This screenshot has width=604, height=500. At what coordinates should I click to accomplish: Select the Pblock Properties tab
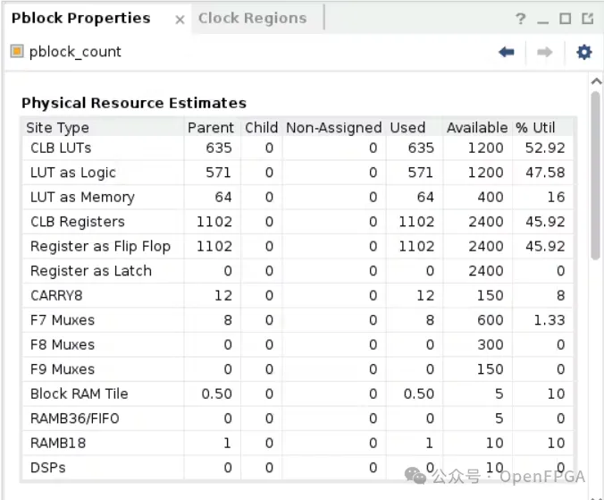[80, 18]
